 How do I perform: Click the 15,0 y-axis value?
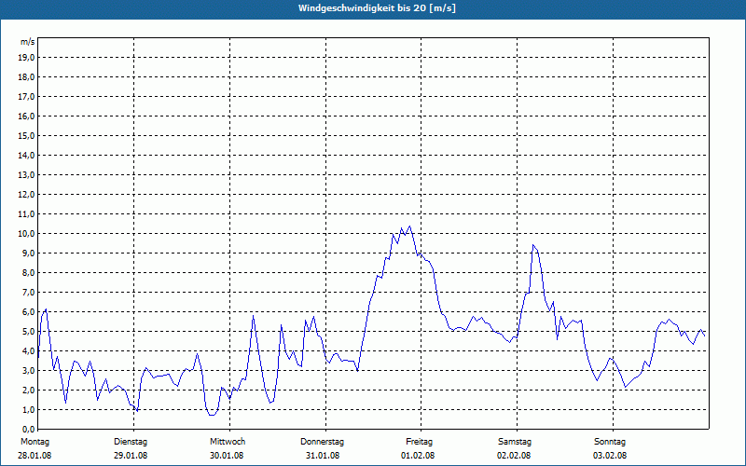pos(27,135)
